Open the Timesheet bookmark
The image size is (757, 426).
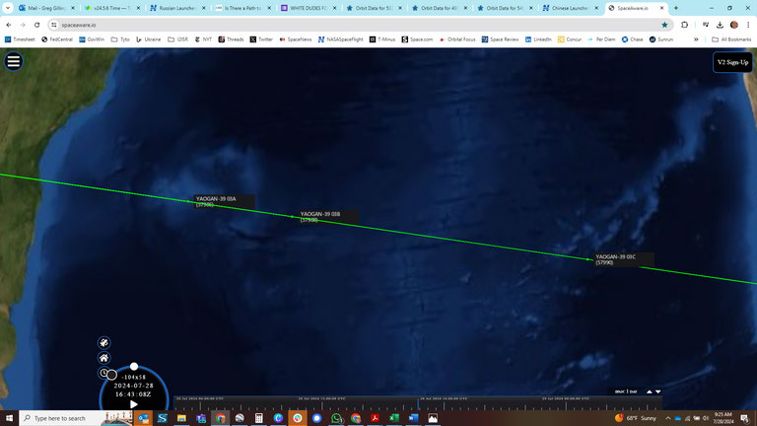point(20,39)
